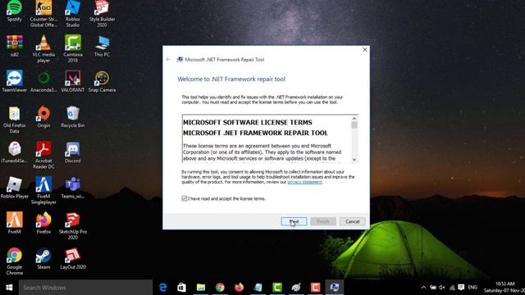Open the Teams desktop shortcut
The height and width of the screenshot is (295, 525).
pyautogui.click(x=73, y=188)
